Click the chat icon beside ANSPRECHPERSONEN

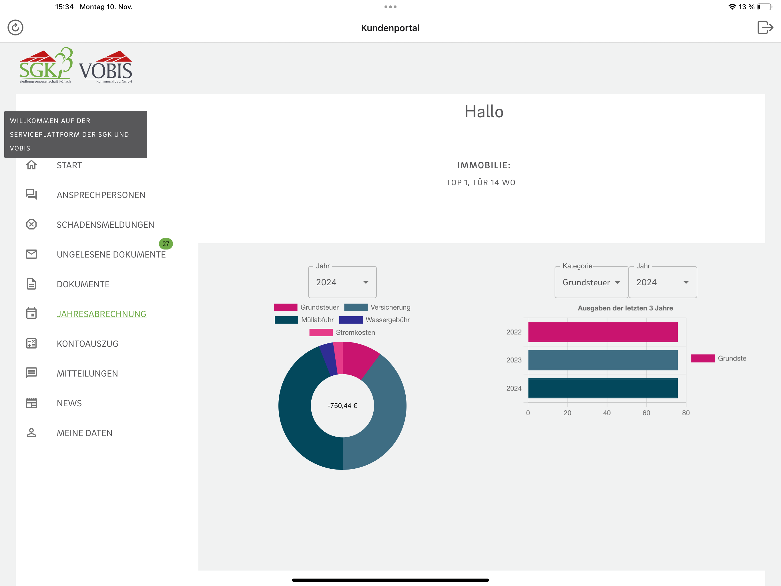31,194
